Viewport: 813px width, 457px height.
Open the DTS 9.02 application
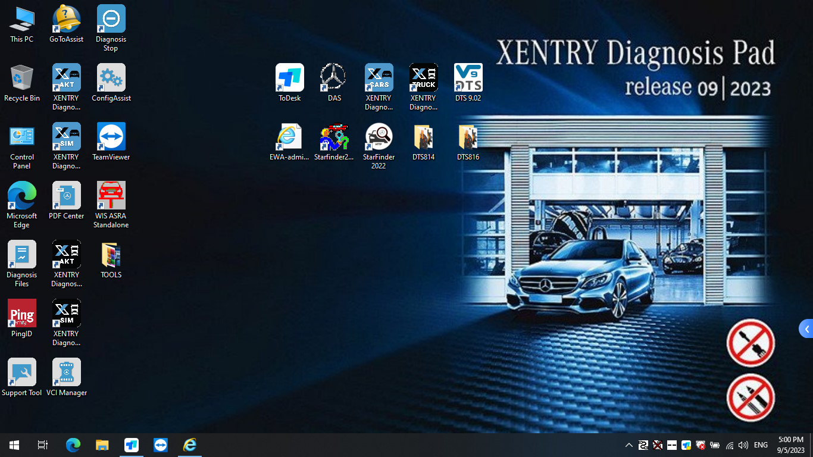(468, 77)
